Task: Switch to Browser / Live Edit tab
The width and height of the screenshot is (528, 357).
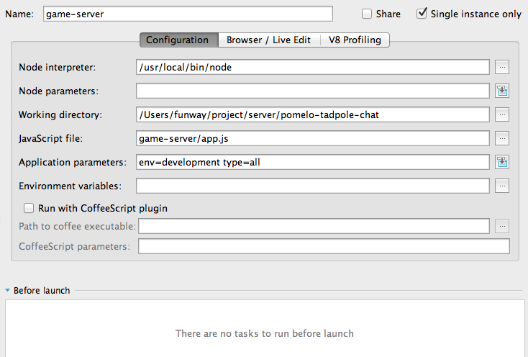Action: click(268, 40)
